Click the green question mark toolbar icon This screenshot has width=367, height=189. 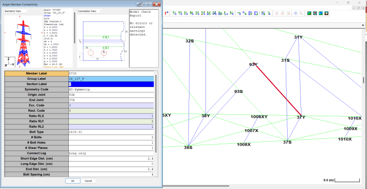tap(269, 13)
